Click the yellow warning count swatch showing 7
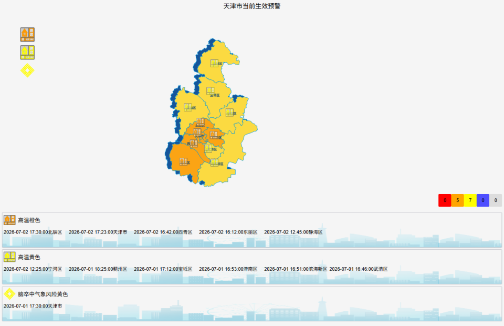The width and height of the screenshot is (504, 326). 470,200
